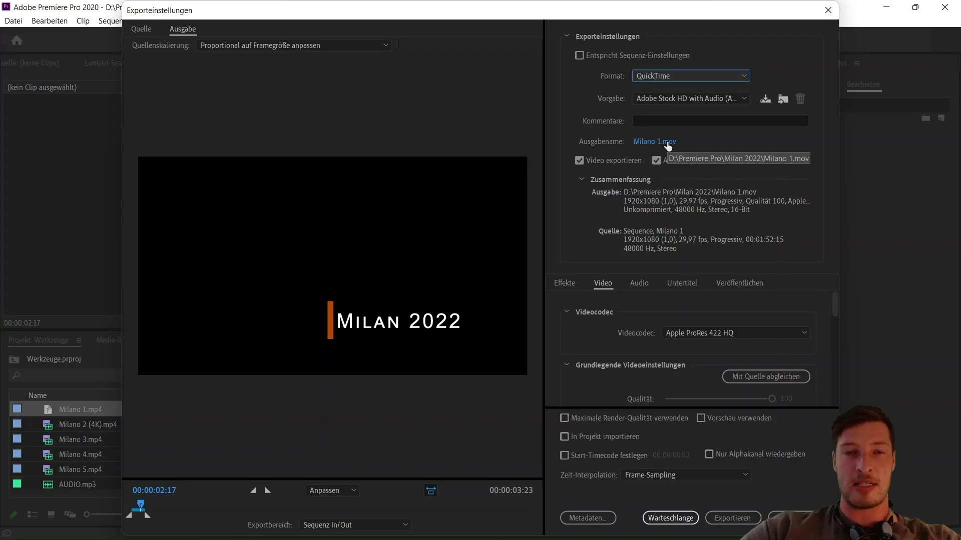This screenshot has height=540, width=961.
Task: Open the Untertitel tab
Action: [682, 283]
